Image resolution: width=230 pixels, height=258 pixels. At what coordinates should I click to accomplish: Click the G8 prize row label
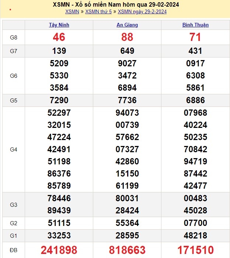pos(14,37)
